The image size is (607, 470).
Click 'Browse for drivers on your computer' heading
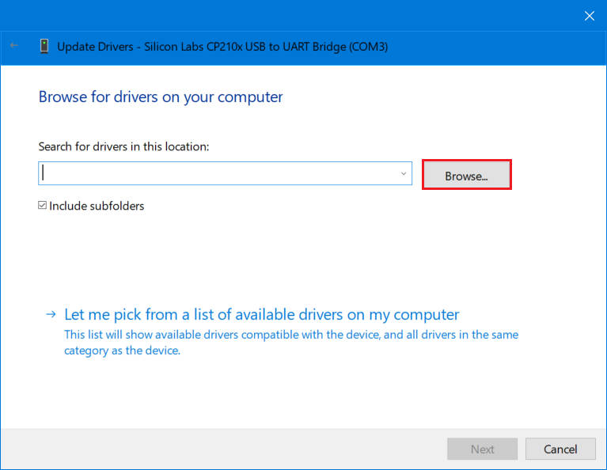point(161,97)
